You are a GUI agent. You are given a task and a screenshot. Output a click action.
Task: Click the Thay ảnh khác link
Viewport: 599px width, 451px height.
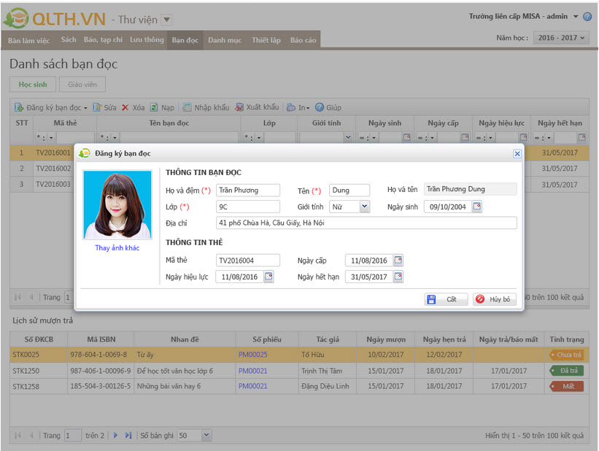pyautogui.click(x=117, y=248)
